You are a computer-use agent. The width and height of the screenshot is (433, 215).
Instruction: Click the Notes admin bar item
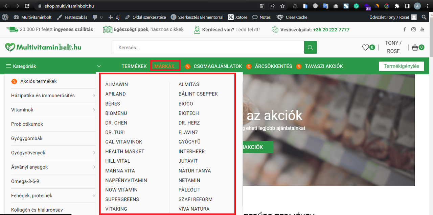(x=261, y=17)
